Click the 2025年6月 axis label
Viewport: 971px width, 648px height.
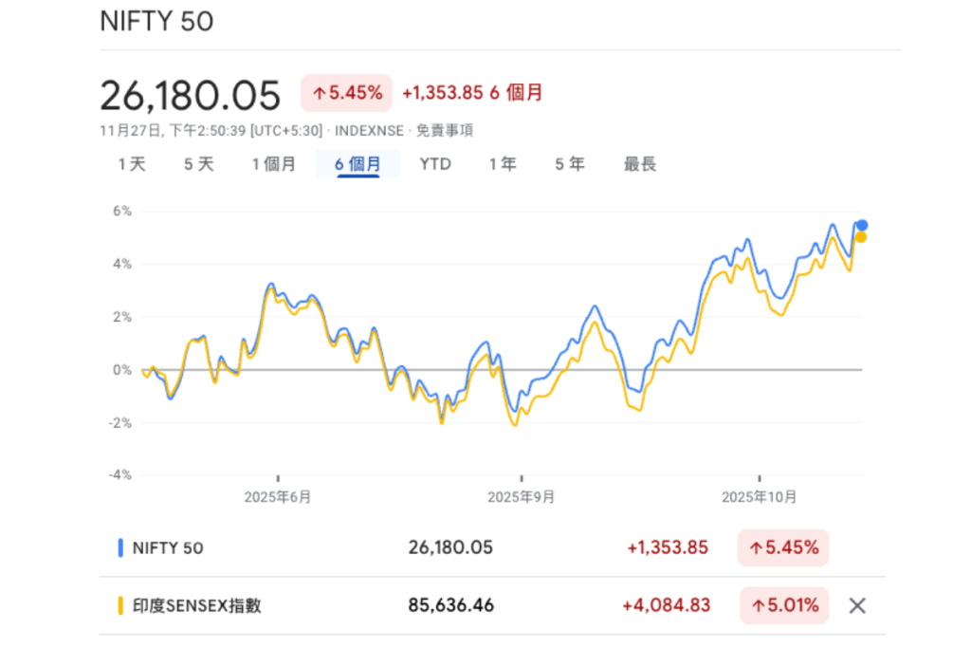pos(278,497)
